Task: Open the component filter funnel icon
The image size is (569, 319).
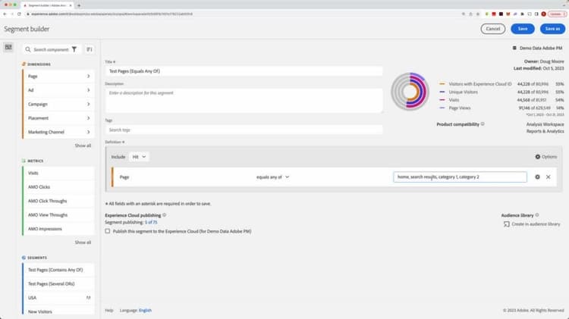Action: pos(74,49)
